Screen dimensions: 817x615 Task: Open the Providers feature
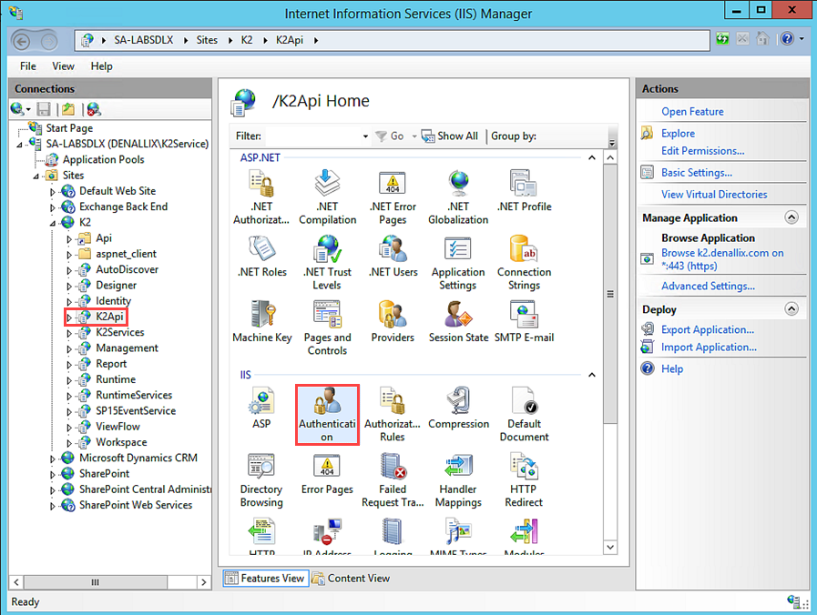click(x=393, y=321)
